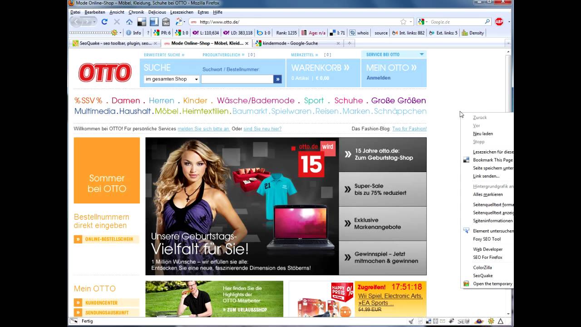Bookmark this page with the star icon
This screenshot has height=327, width=581.
(x=403, y=22)
